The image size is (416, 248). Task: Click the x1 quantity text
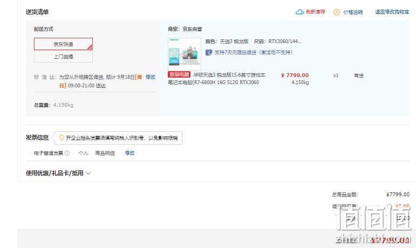[x=336, y=75]
